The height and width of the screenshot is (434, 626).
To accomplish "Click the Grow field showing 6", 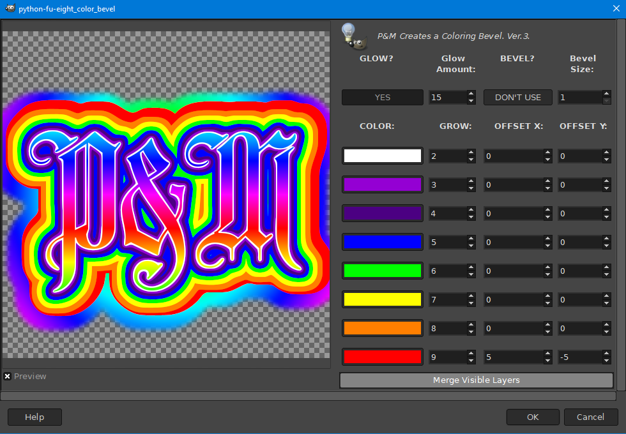I will tap(448, 271).
